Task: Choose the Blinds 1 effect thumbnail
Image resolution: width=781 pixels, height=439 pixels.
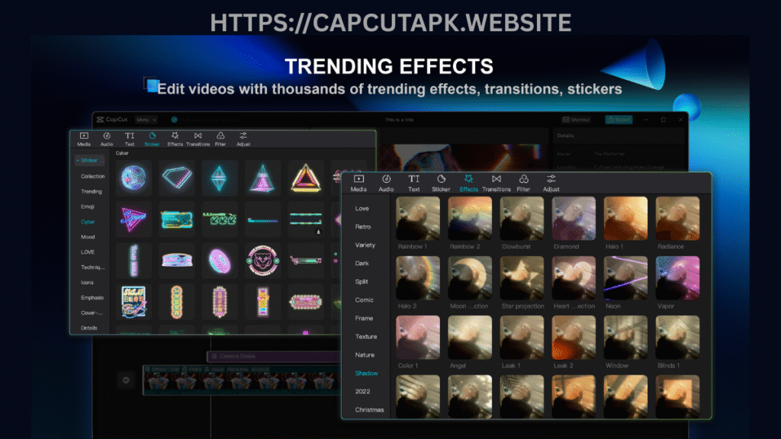Action: tap(677, 337)
